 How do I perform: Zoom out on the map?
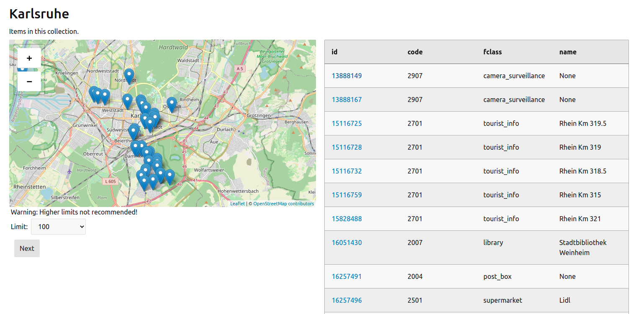click(x=29, y=82)
